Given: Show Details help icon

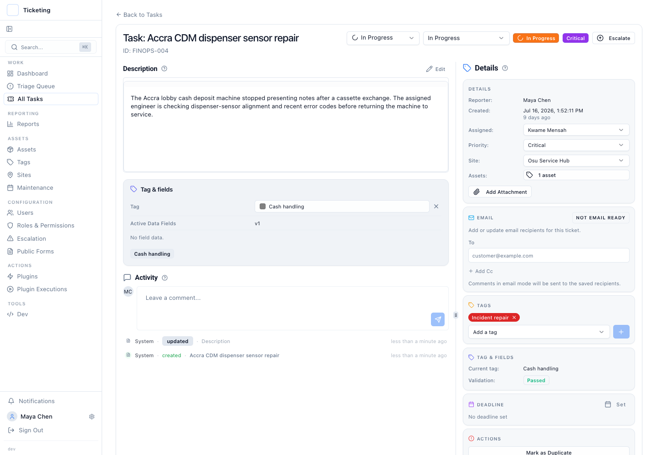Looking at the screenshot, I should (x=505, y=68).
